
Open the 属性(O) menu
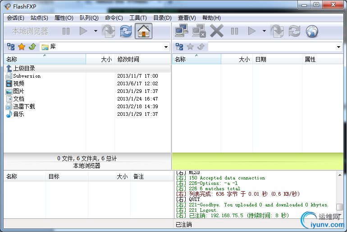pos(64,18)
